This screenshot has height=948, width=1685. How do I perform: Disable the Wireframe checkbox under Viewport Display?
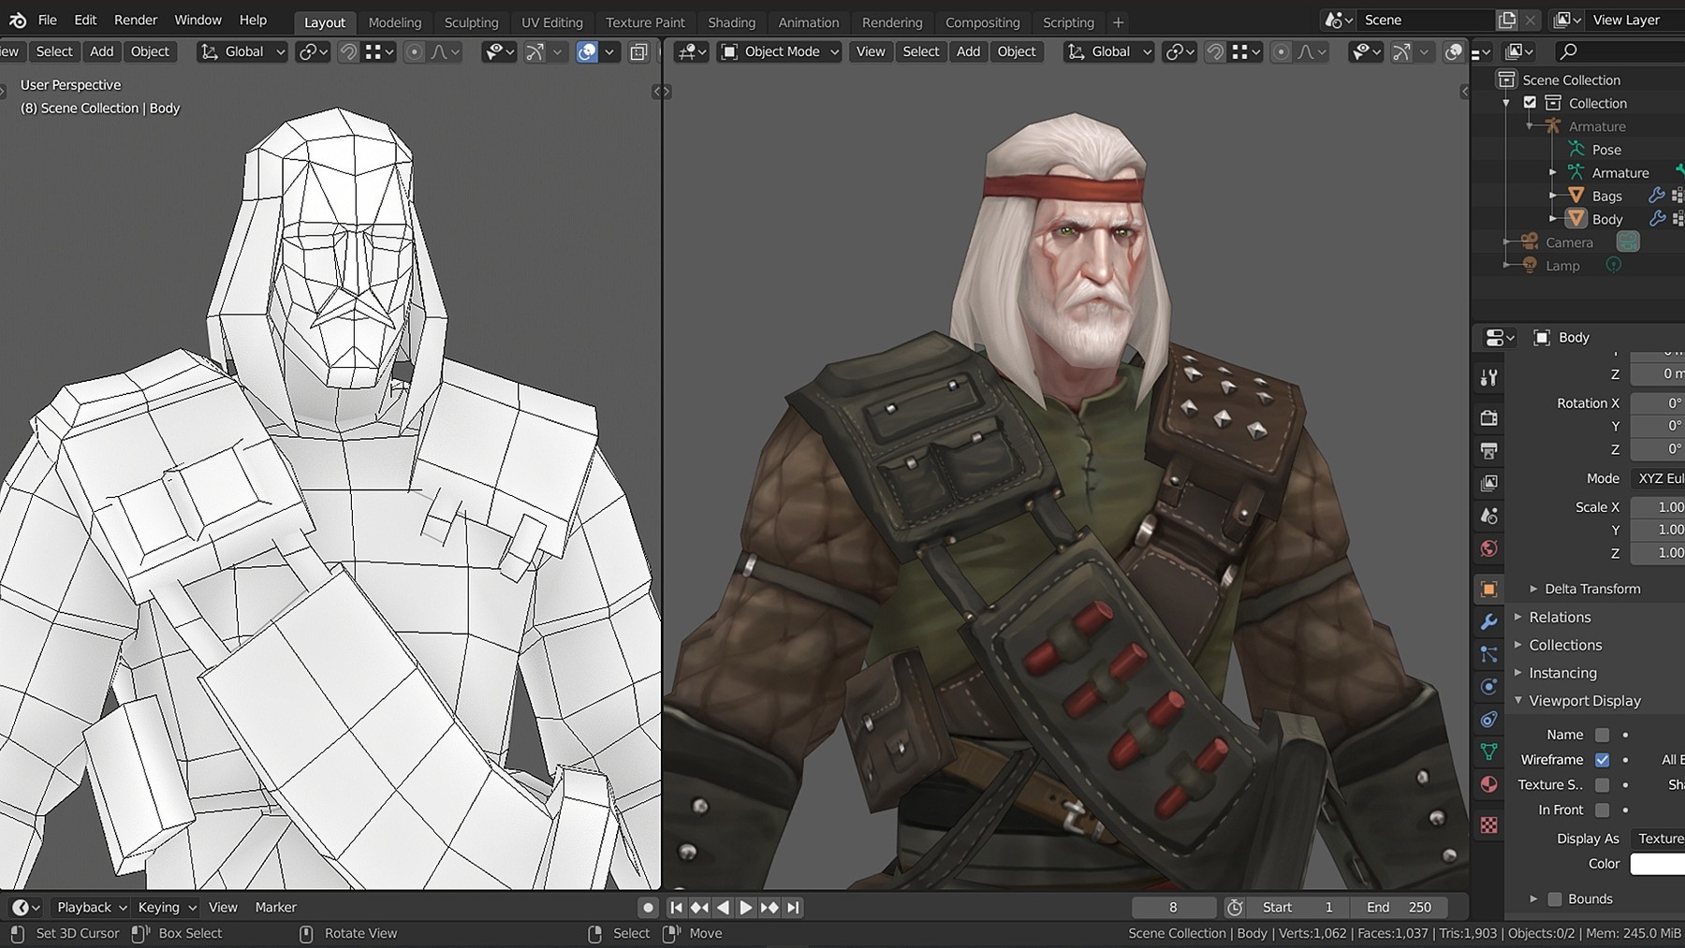(1604, 759)
